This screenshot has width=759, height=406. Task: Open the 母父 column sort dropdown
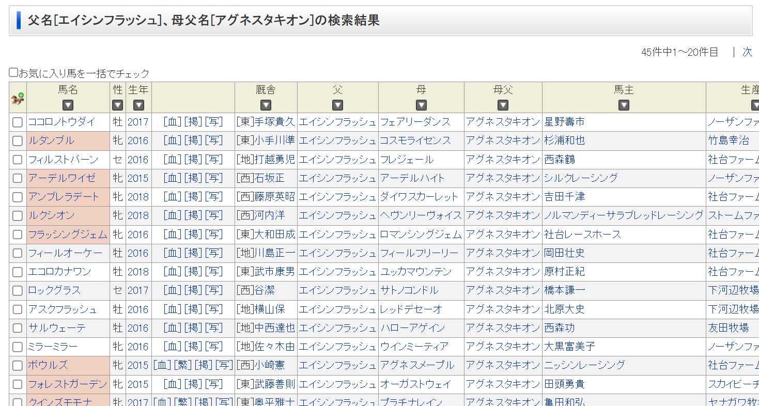point(503,105)
